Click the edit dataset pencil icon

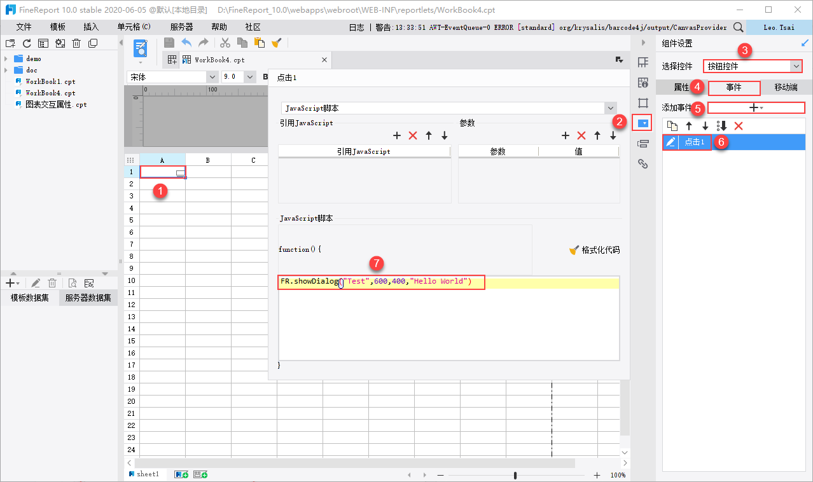[x=36, y=283]
